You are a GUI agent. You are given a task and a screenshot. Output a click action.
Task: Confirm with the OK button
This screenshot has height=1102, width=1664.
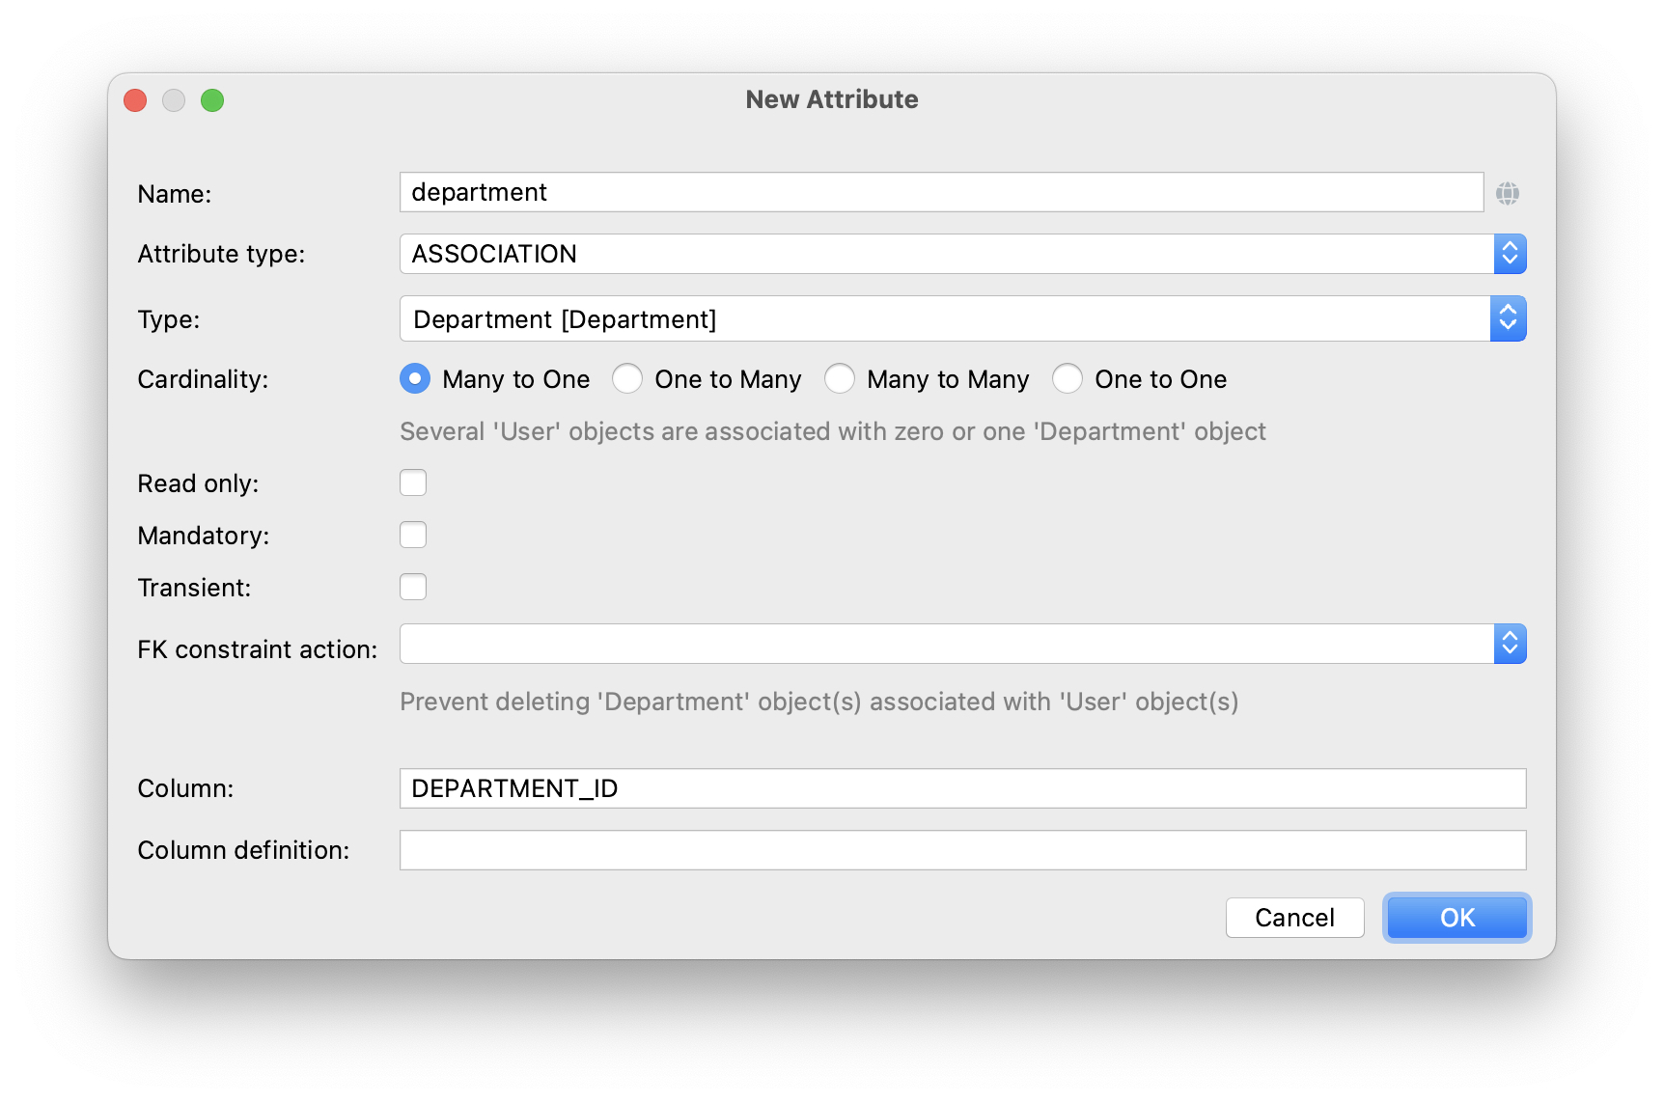[x=1456, y=918]
